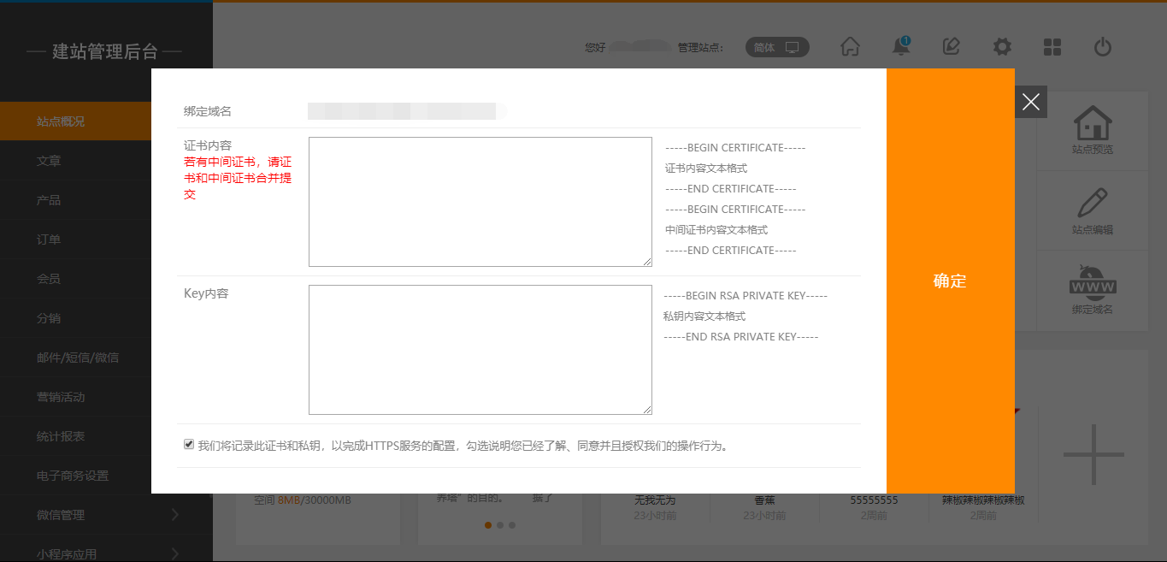Click the 中间证书内容文本格式 hint text
This screenshot has width=1167, height=562.
click(x=716, y=230)
